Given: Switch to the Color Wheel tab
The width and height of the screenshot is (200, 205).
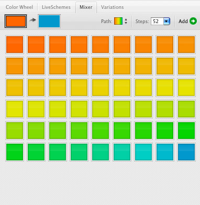Looking at the screenshot, I should click(x=19, y=7).
